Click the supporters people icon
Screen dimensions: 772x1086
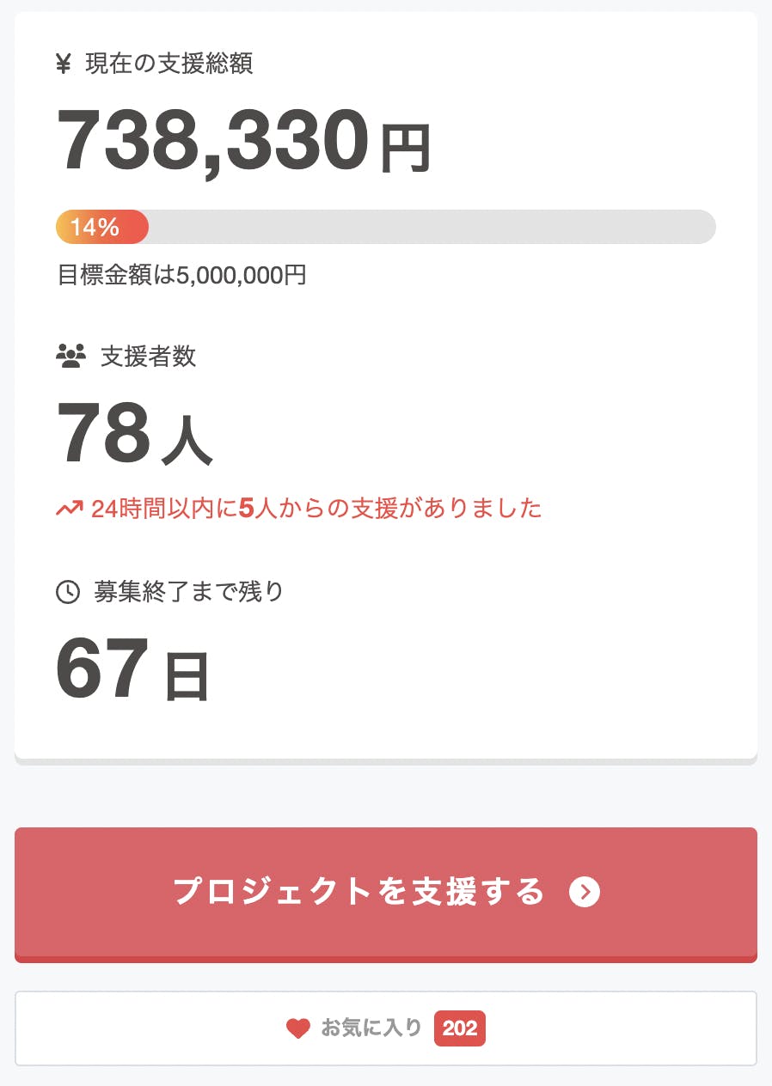71,356
